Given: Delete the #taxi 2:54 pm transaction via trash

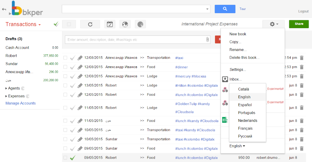Looking at the screenshot, I should [302, 58].
